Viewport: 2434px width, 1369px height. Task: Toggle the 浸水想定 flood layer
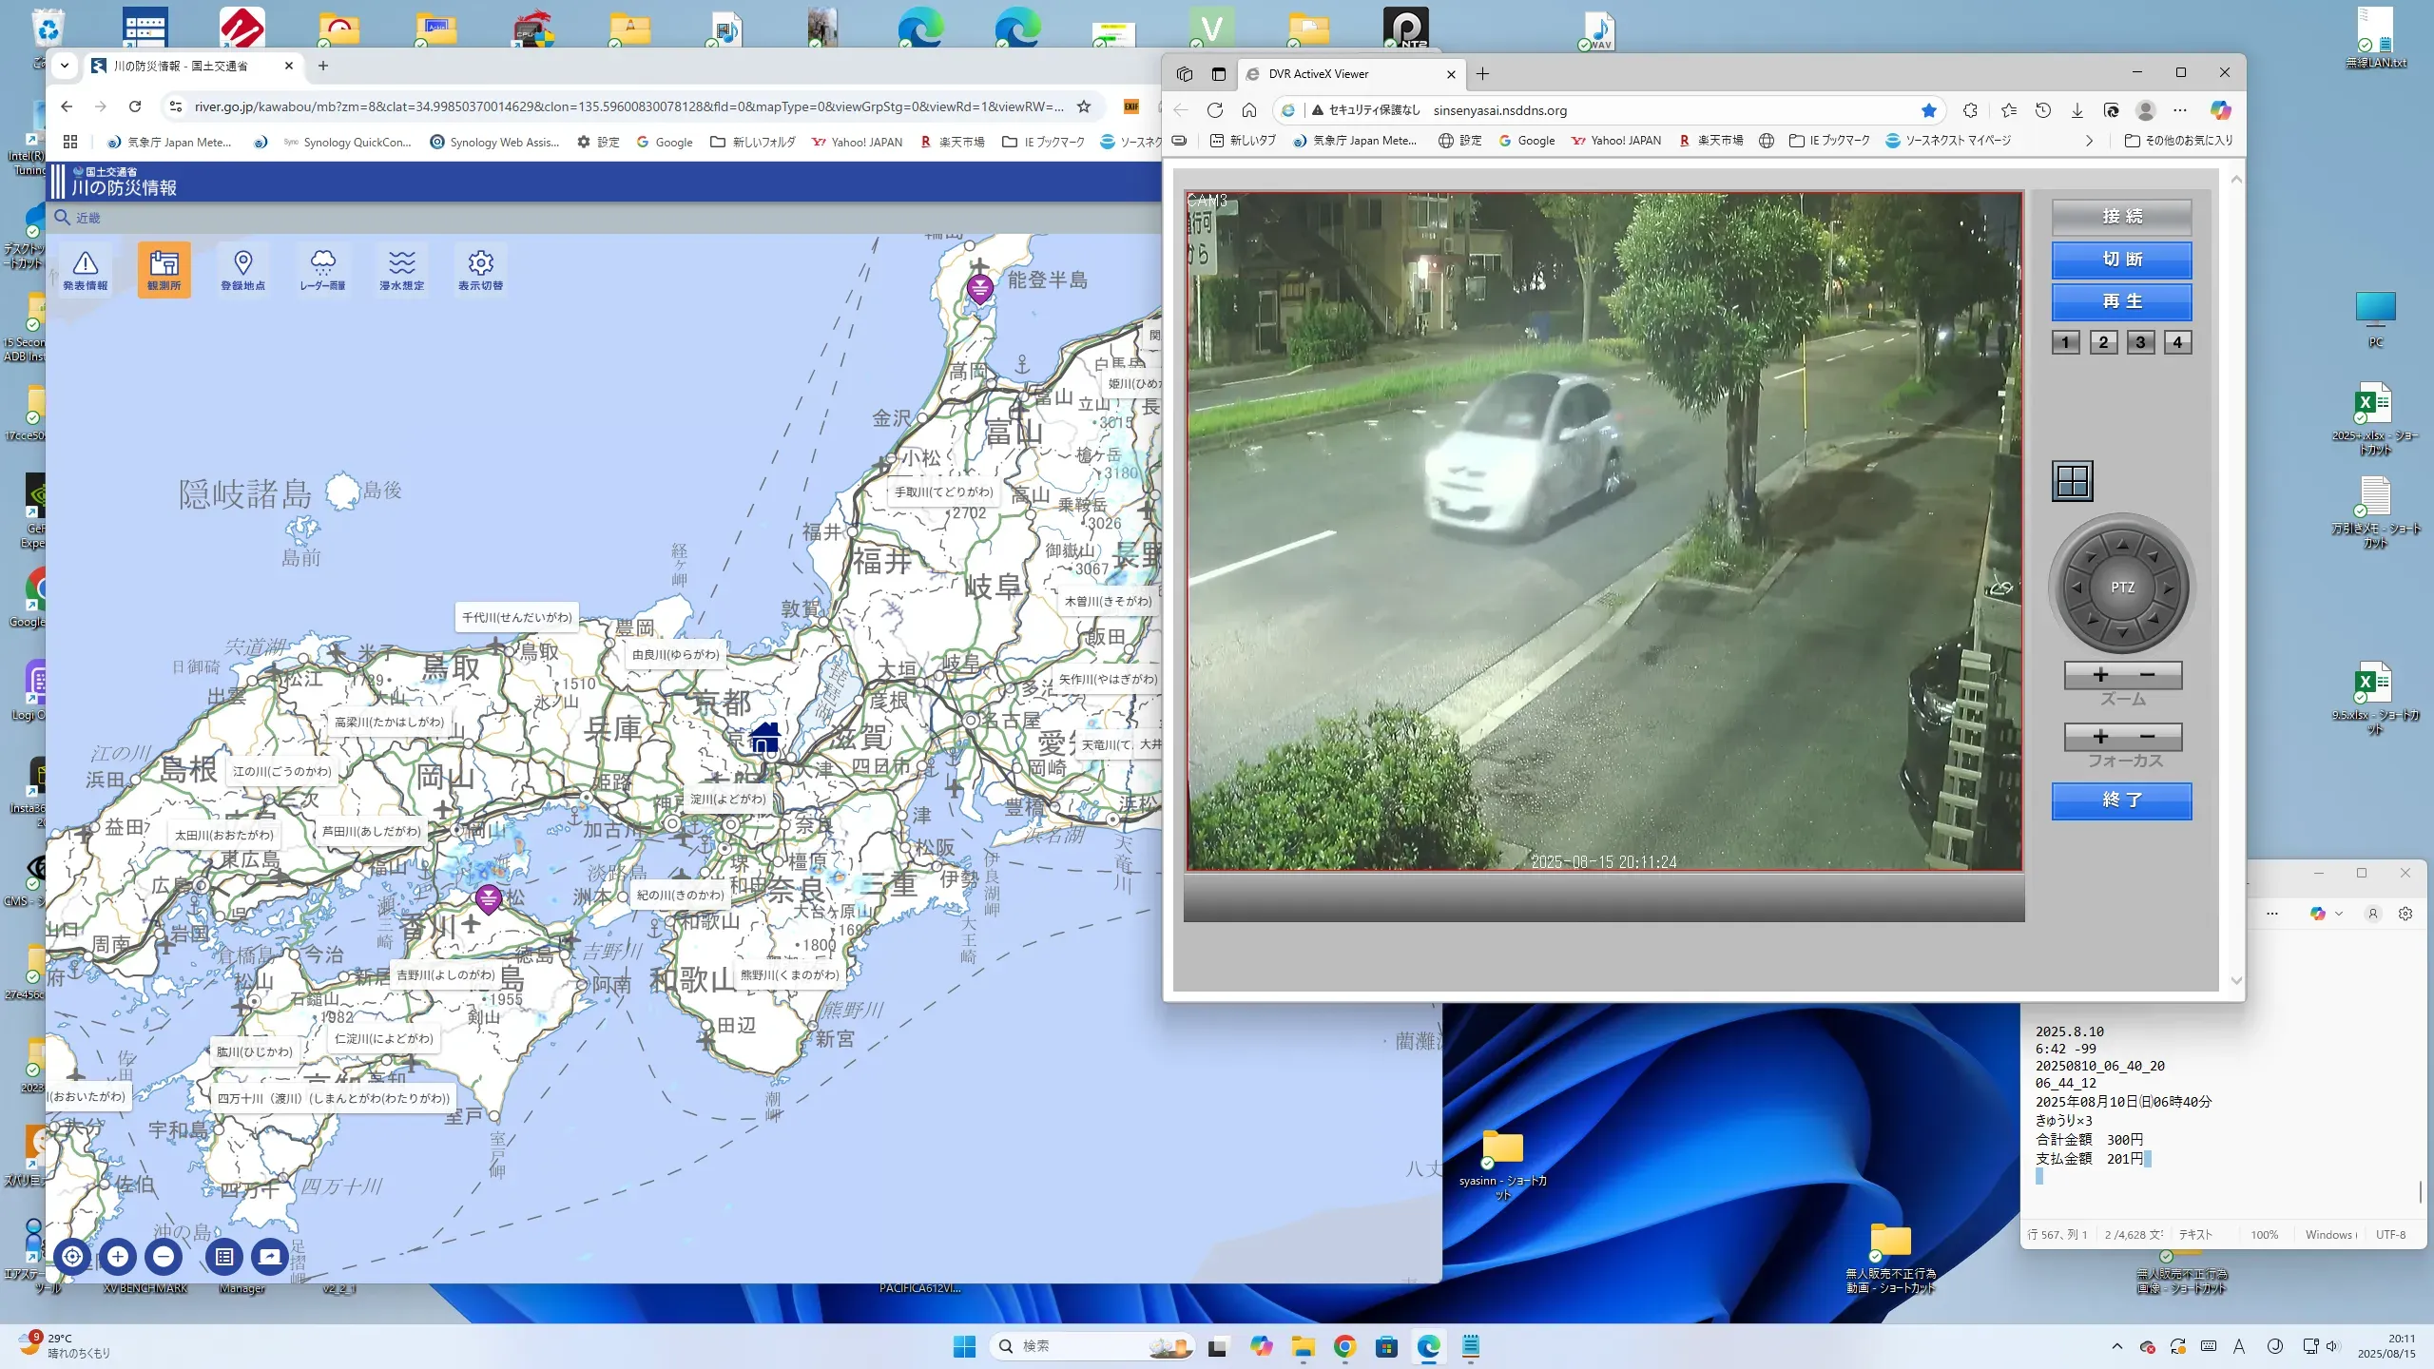coord(401,269)
